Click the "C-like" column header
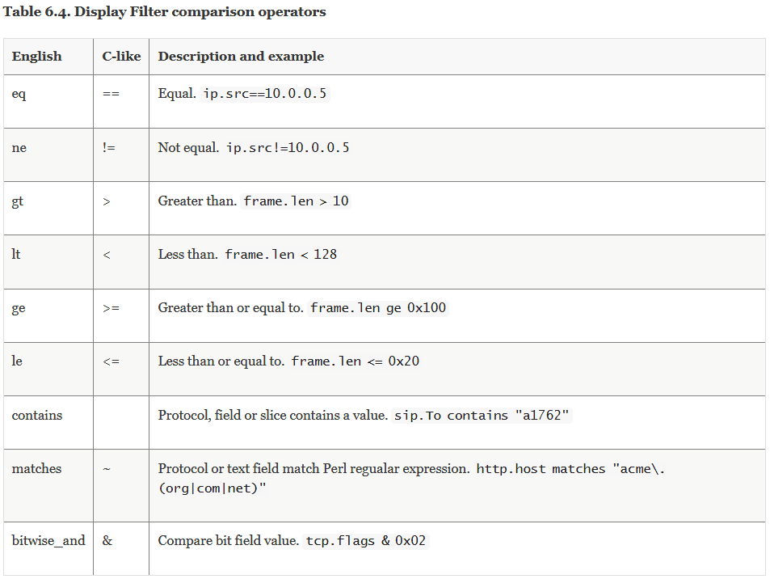The height and width of the screenshot is (579, 770). (x=121, y=57)
